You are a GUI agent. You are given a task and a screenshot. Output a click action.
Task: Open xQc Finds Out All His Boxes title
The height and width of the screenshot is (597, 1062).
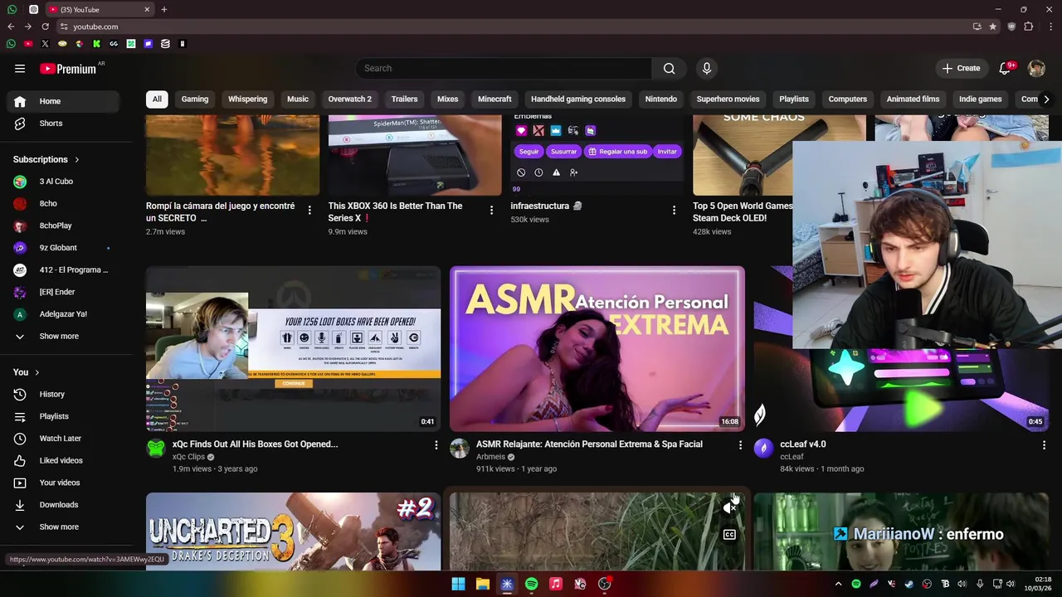[255, 444]
